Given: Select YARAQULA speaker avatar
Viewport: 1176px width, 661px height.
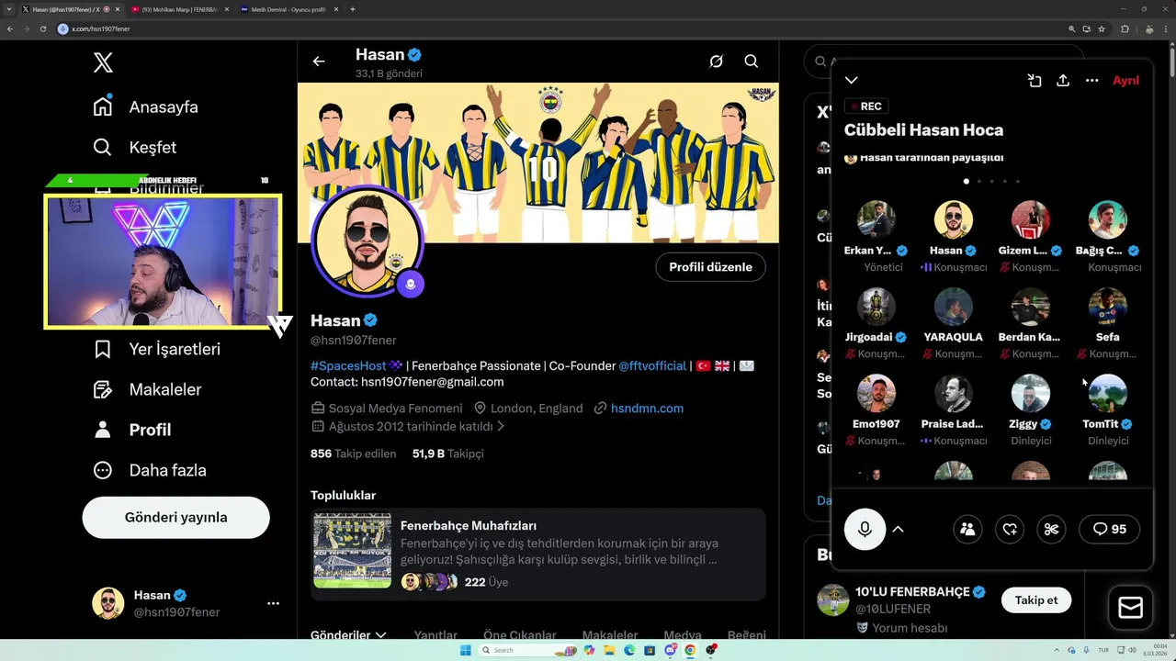Looking at the screenshot, I should click(x=954, y=307).
